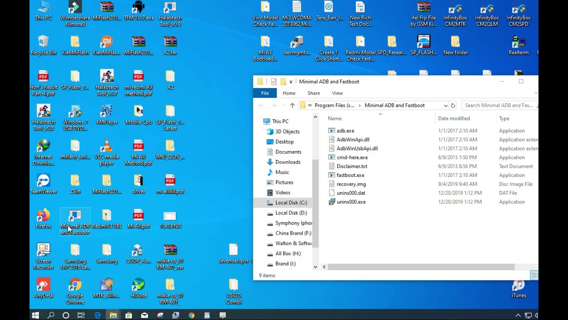Click the New folder quick access icon
The image size is (568, 320).
(283, 82)
